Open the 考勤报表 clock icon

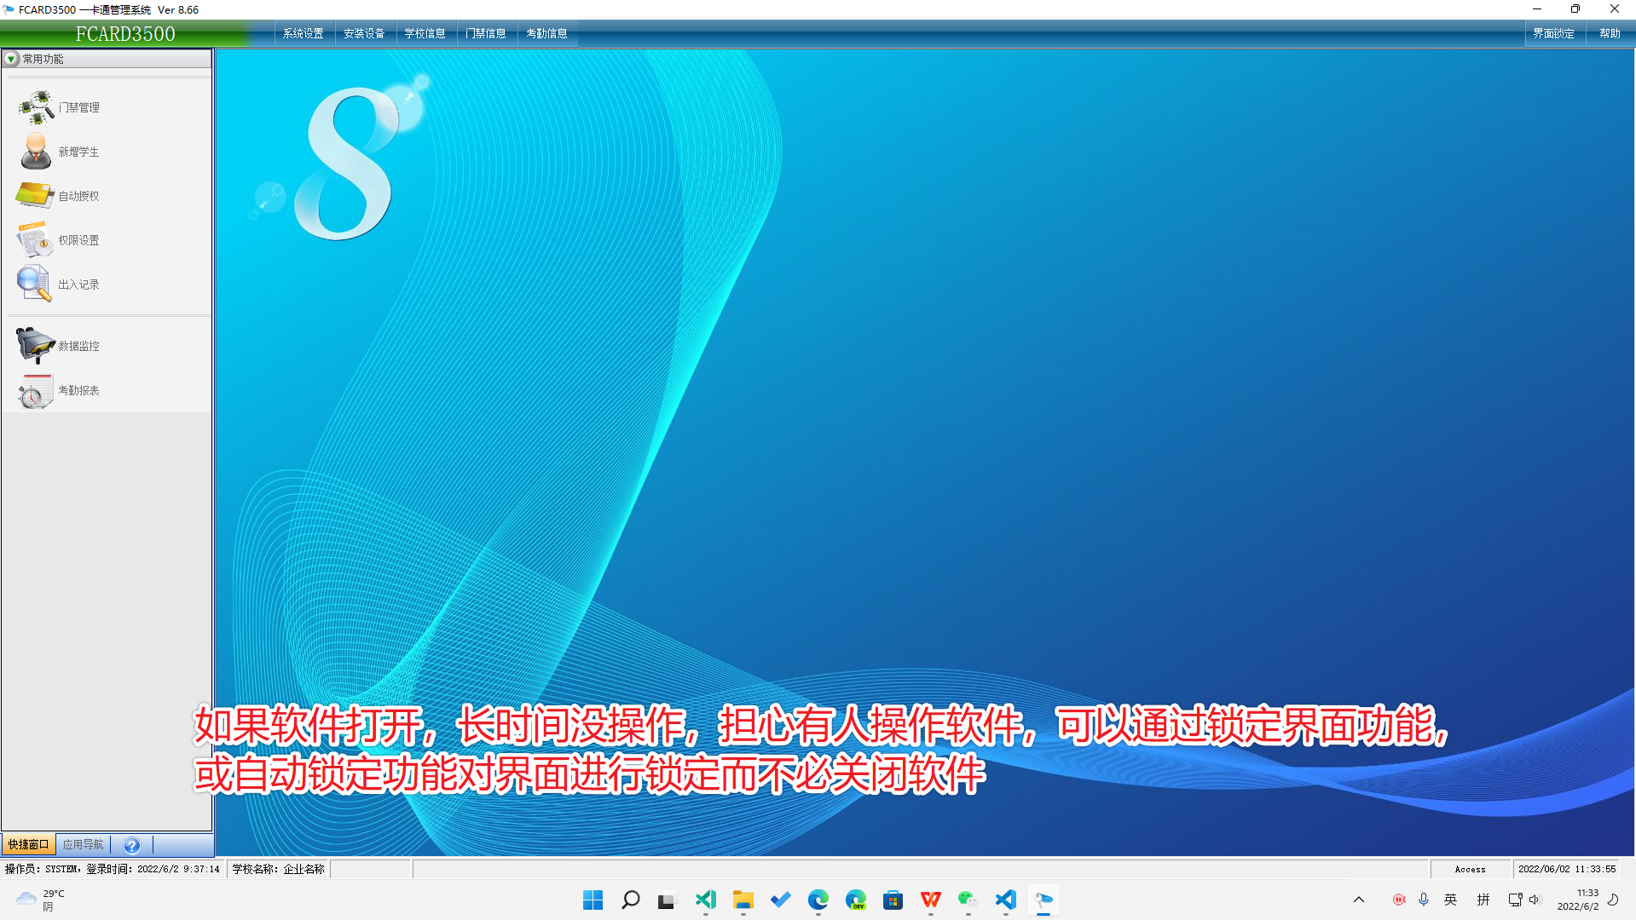click(x=35, y=391)
